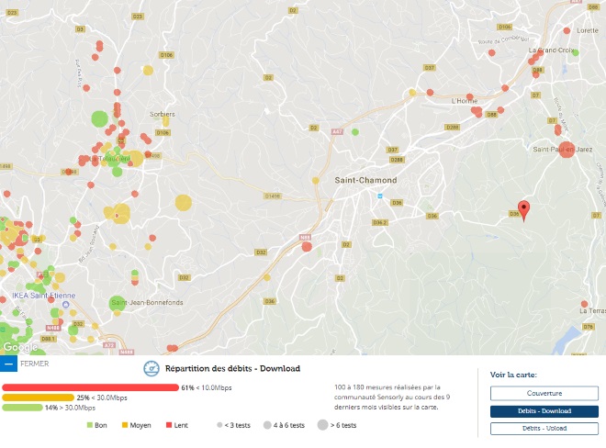Click the IKEA Saint-Etienne shopping marker
The width and height of the screenshot is (606, 448).
(x=65, y=304)
